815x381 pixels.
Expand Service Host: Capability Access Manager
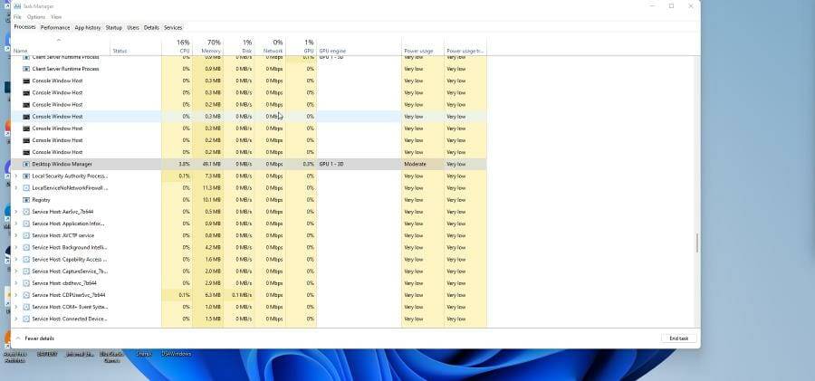[15, 260]
